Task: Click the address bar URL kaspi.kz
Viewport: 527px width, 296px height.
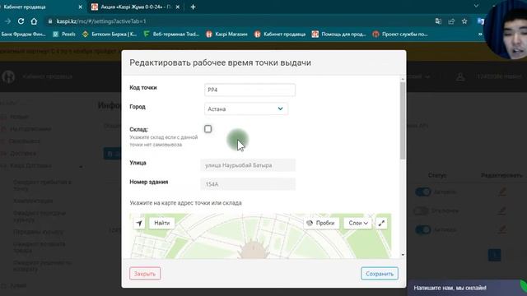Action: tap(100, 21)
